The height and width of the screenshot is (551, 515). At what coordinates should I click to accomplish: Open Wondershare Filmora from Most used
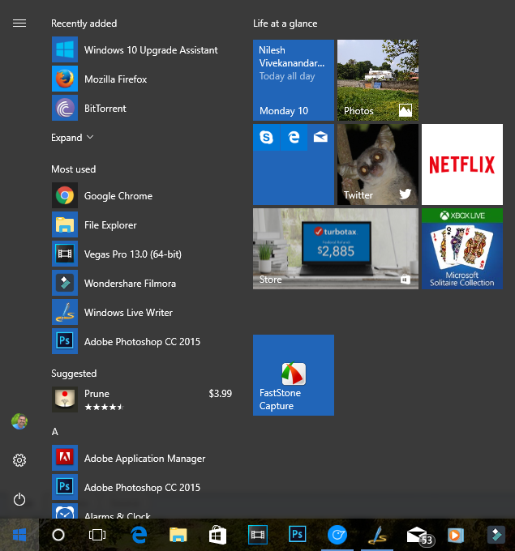[143, 284]
